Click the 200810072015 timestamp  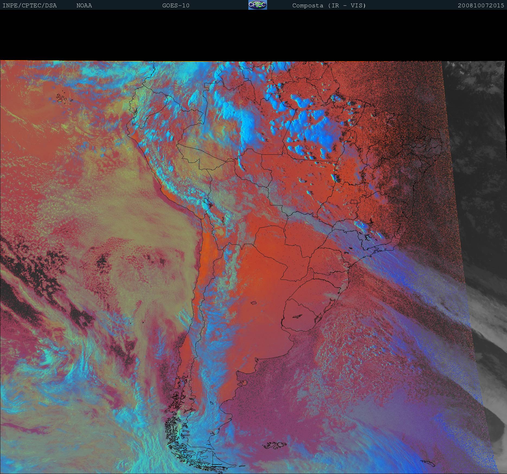481,6
